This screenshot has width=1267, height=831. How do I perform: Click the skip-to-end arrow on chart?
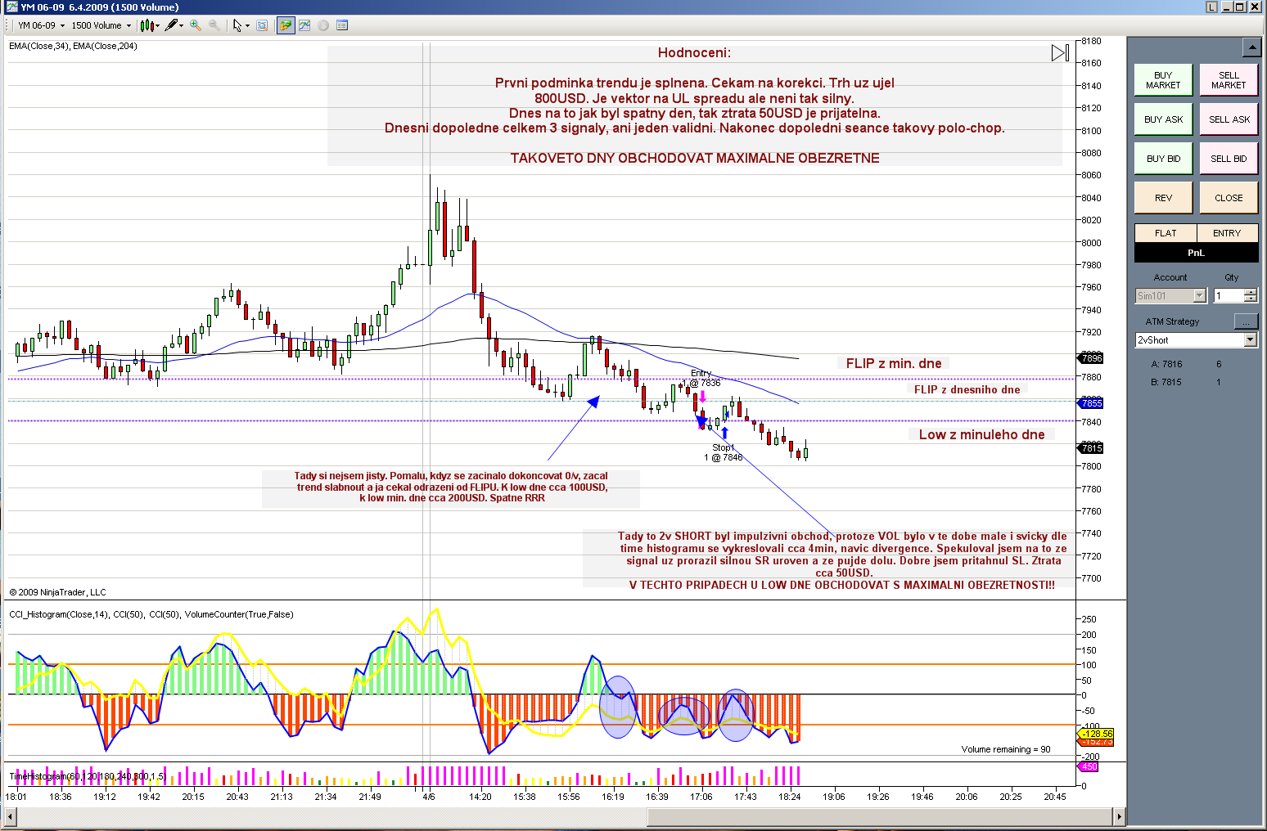tap(1060, 53)
